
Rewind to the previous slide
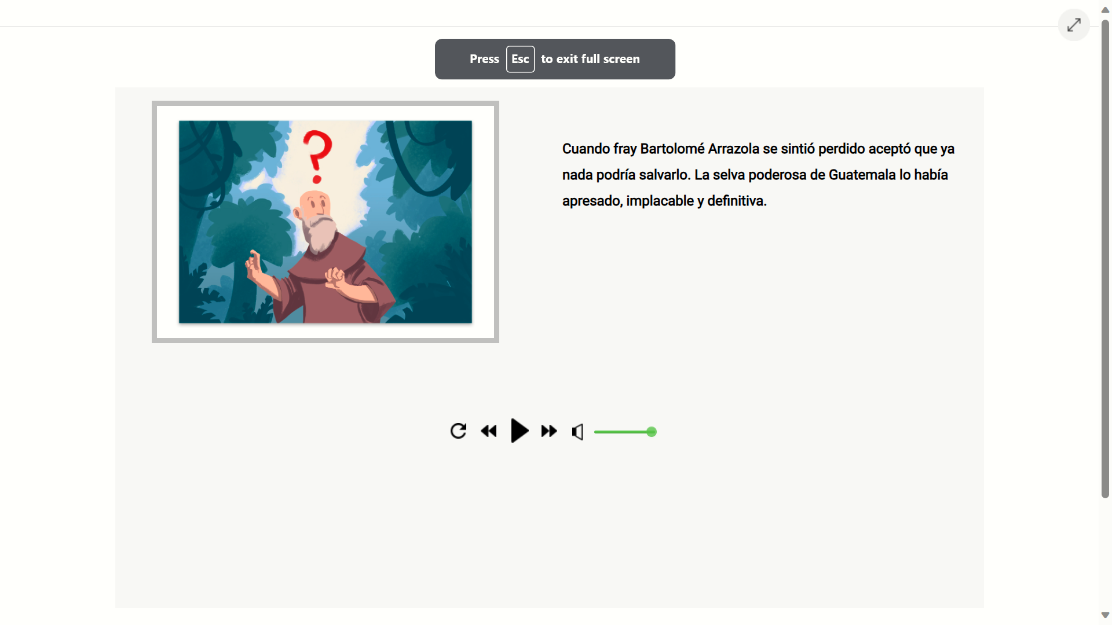click(489, 431)
